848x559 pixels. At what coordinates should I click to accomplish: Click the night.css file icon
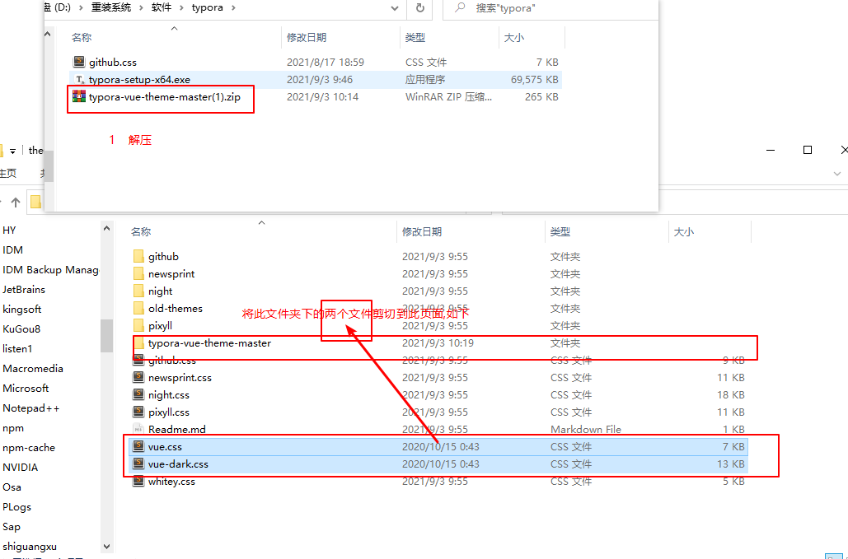click(x=139, y=394)
